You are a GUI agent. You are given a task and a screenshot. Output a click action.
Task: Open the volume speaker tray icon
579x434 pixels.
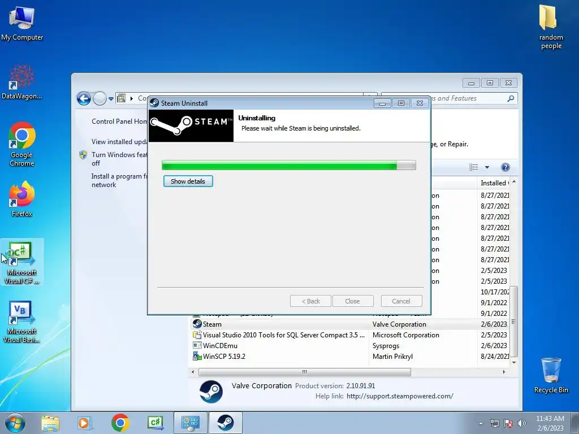point(522,423)
